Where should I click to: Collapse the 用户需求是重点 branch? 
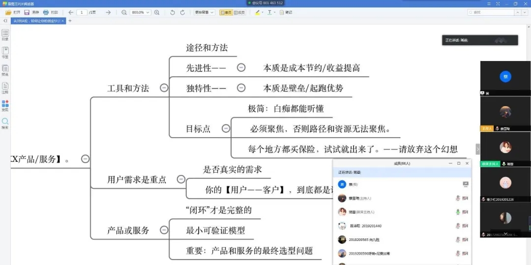(181, 179)
